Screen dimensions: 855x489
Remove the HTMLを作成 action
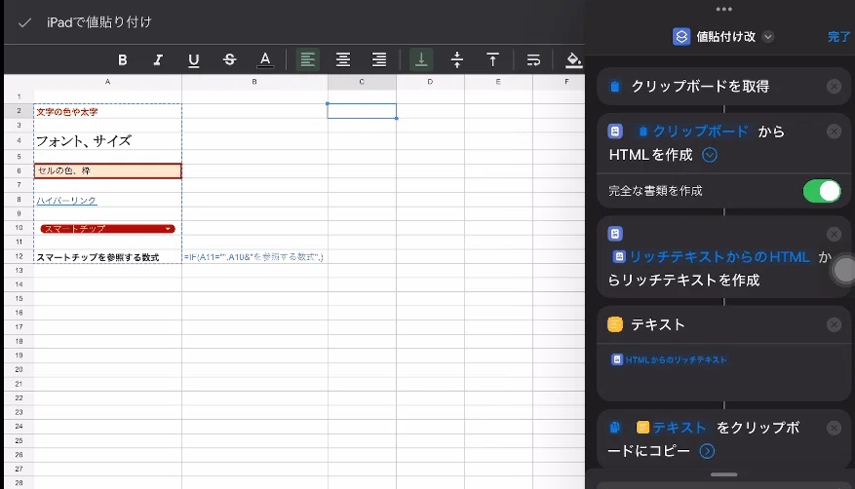pyautogui.click(x=834, y=132)
